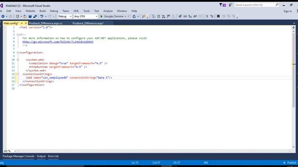Open the View menu
This screenshot has height=167, width=298.
18,11
